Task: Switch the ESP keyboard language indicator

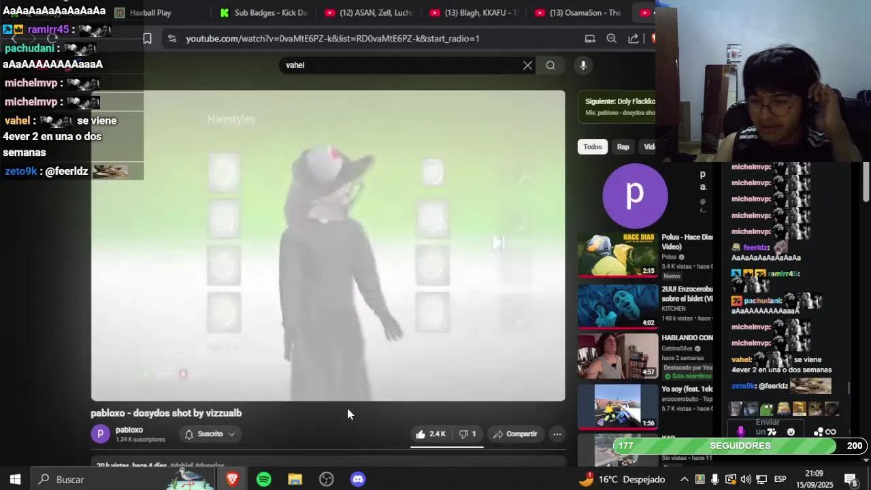Action: click(780, 479)
